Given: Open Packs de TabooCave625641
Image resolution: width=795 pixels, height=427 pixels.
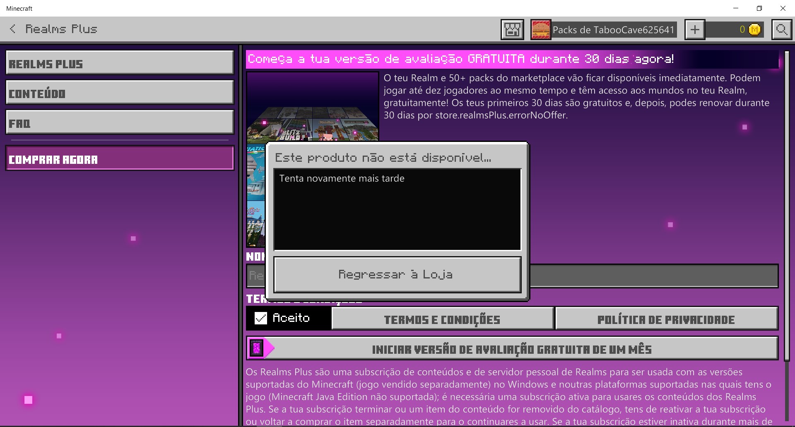Looking at the screenshot, I should 614,30.
